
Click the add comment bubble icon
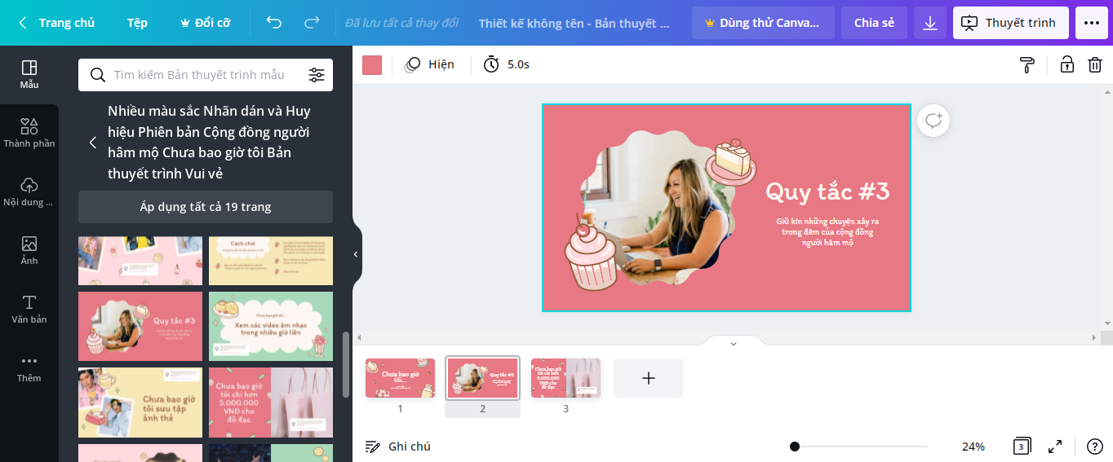933,121
